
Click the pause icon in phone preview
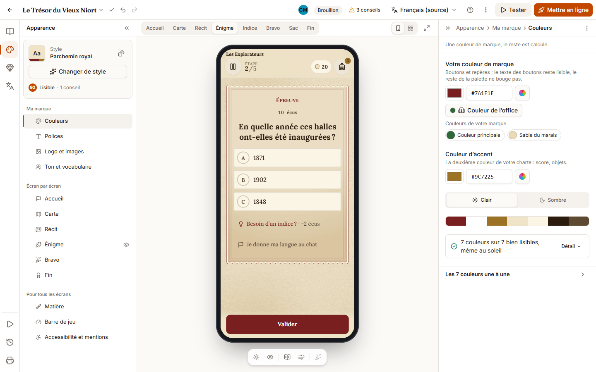[x=233, y=67]
